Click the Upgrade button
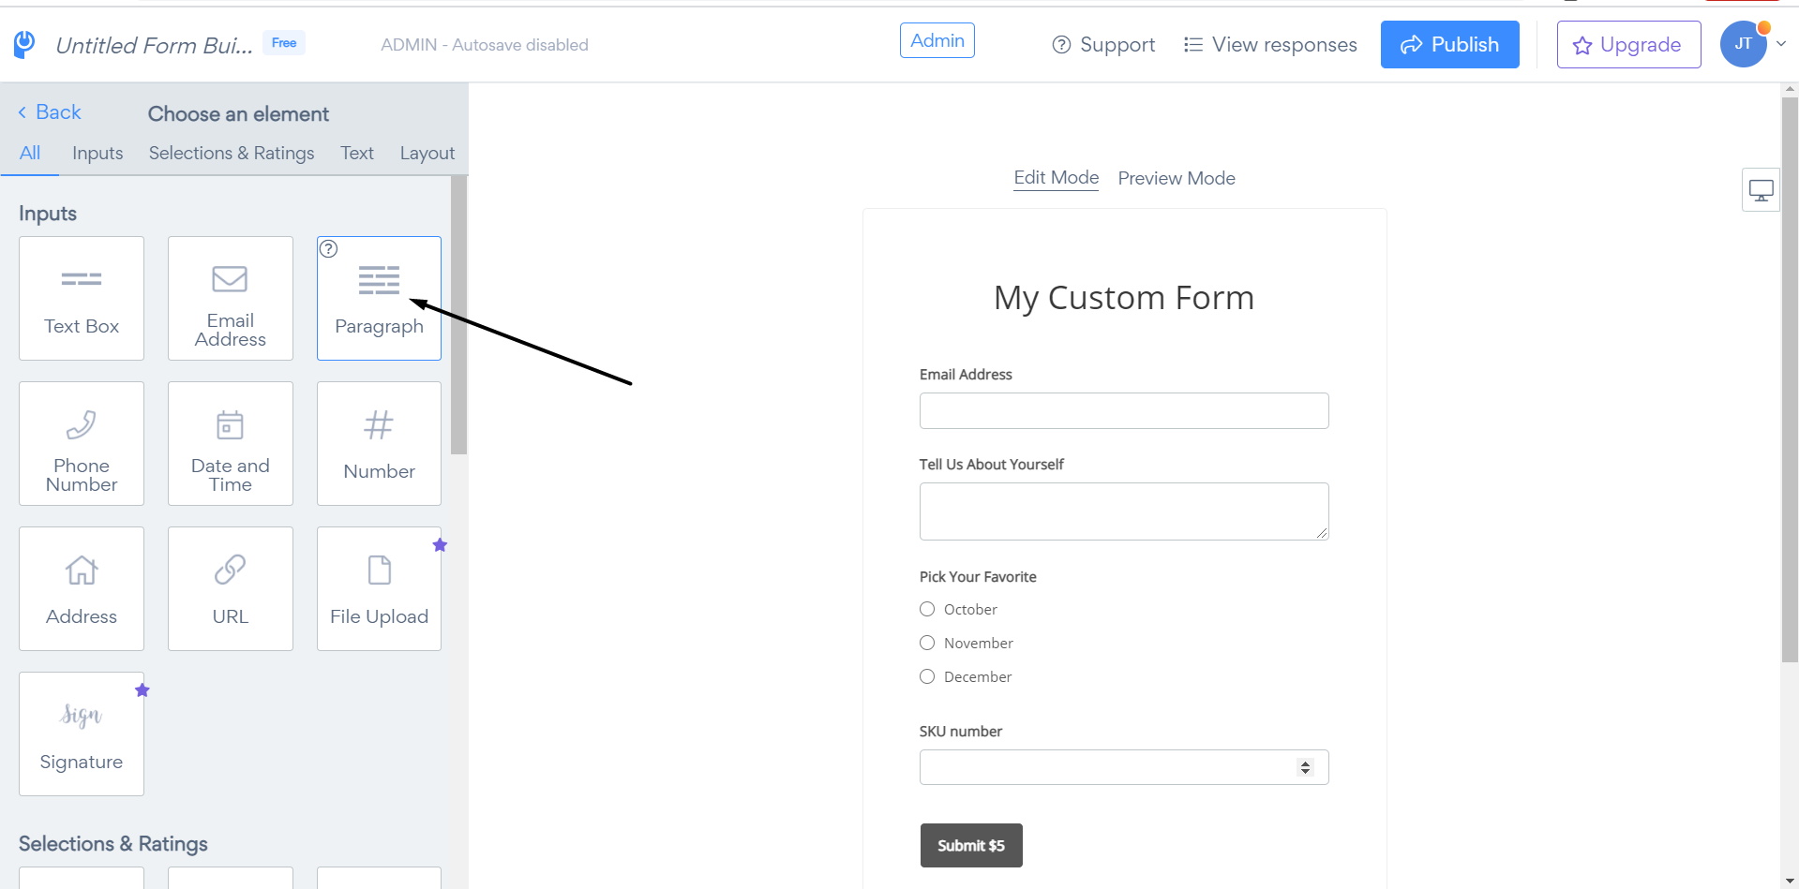1799x889 pixels. click(1629, 44)
